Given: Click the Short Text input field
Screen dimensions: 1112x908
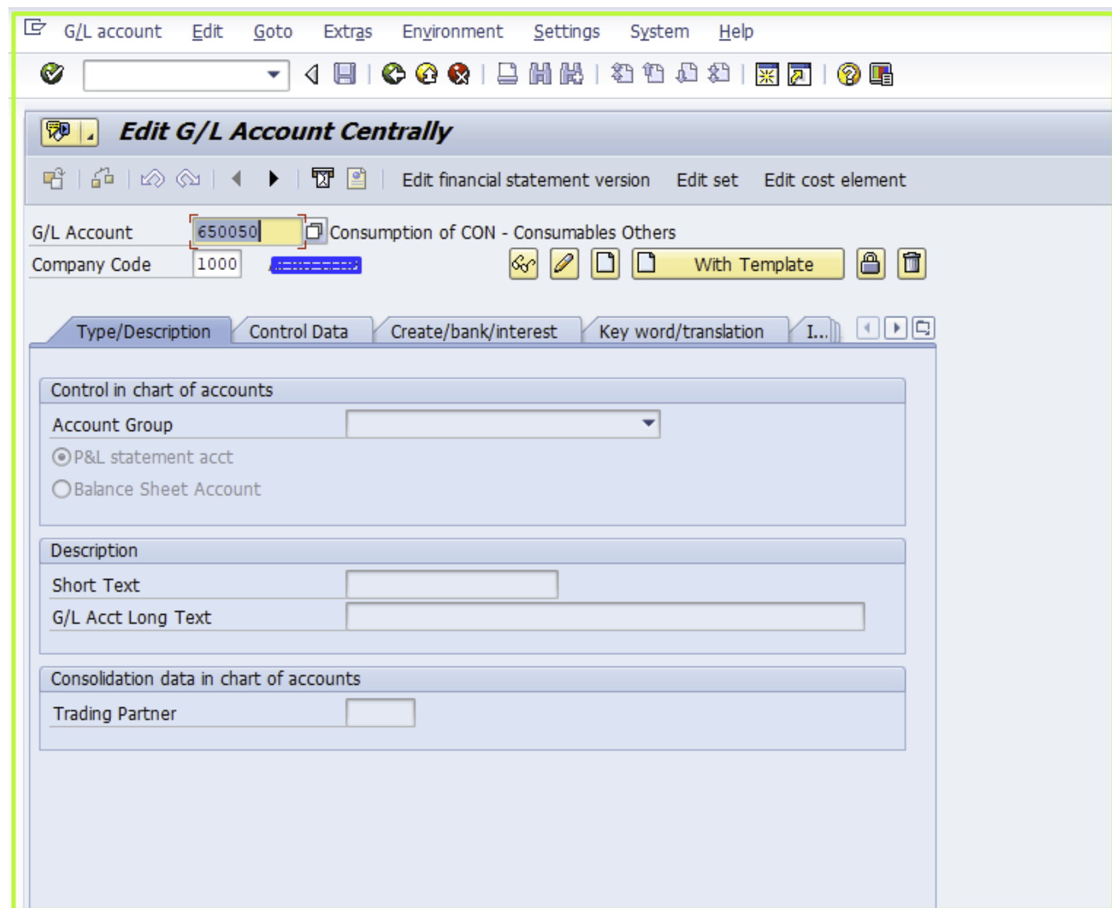Looking at the screenshot, I should tap(451, 585).
